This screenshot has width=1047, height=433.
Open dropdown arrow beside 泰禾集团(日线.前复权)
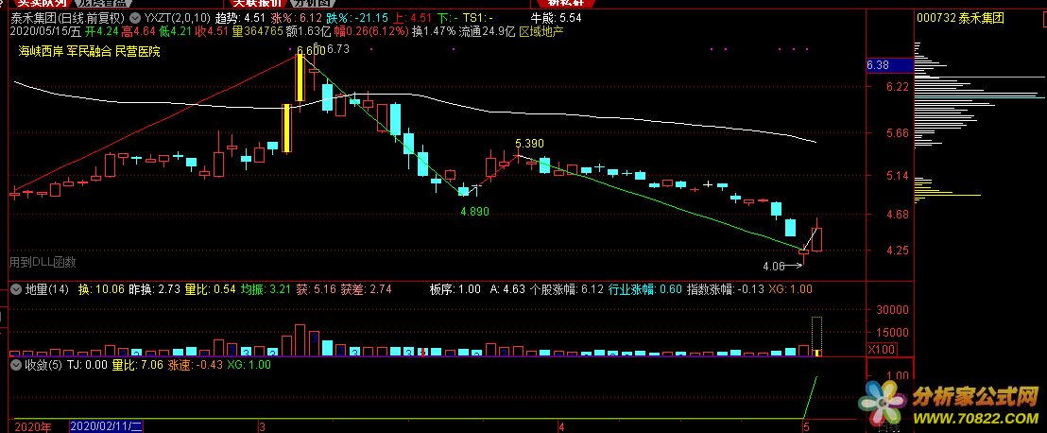[x=135, y=19]
